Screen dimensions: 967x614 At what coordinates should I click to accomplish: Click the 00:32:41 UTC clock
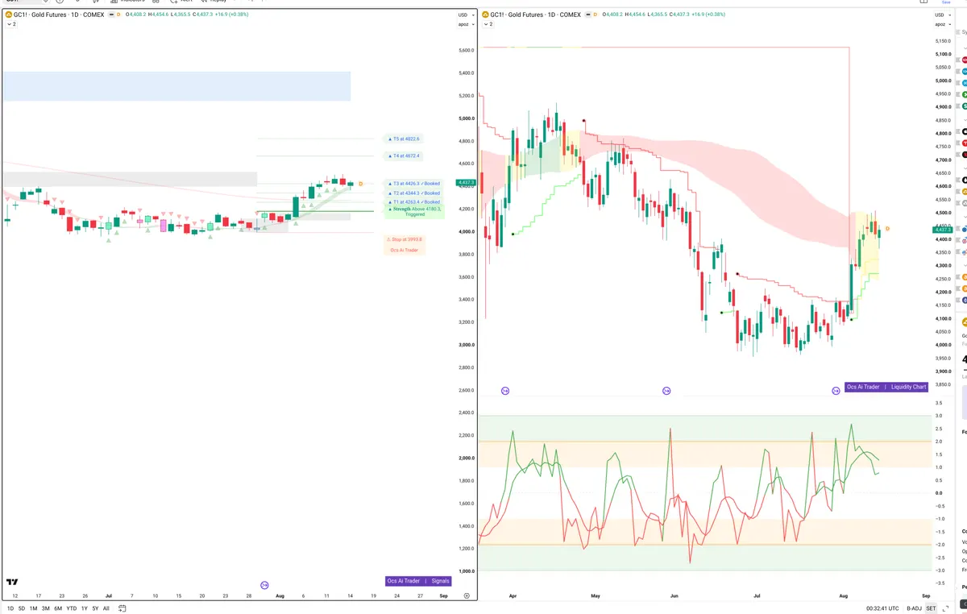[882, 608]
